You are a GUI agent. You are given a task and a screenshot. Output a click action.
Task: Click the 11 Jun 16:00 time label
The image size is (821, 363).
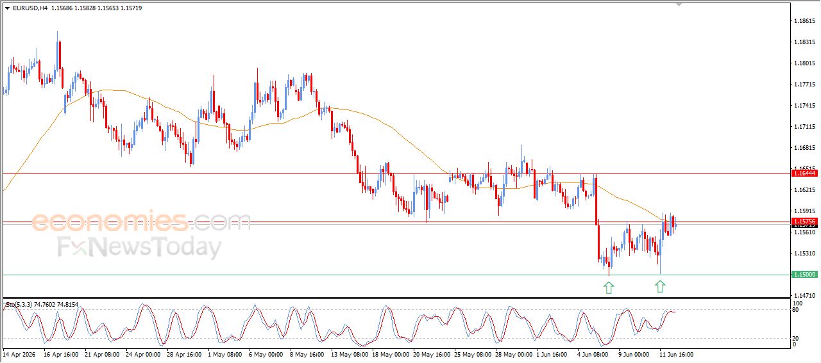point(676,354)
